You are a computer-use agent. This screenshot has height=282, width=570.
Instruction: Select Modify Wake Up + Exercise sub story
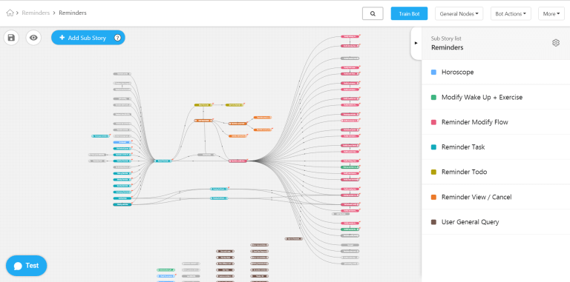[496, 97]
